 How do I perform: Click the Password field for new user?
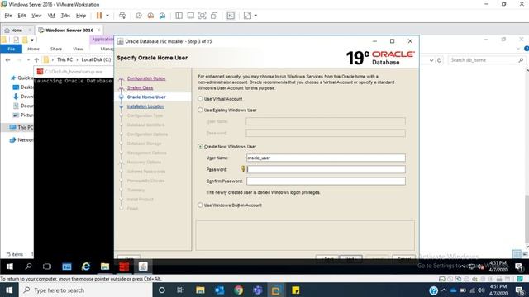point(326,169)
